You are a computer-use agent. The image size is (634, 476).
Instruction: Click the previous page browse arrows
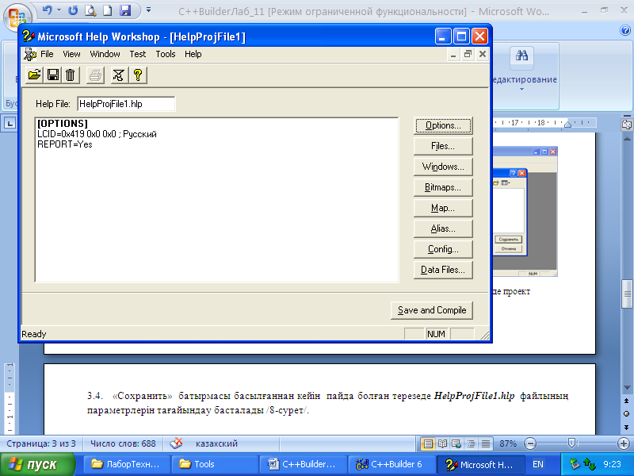(626, 401)
